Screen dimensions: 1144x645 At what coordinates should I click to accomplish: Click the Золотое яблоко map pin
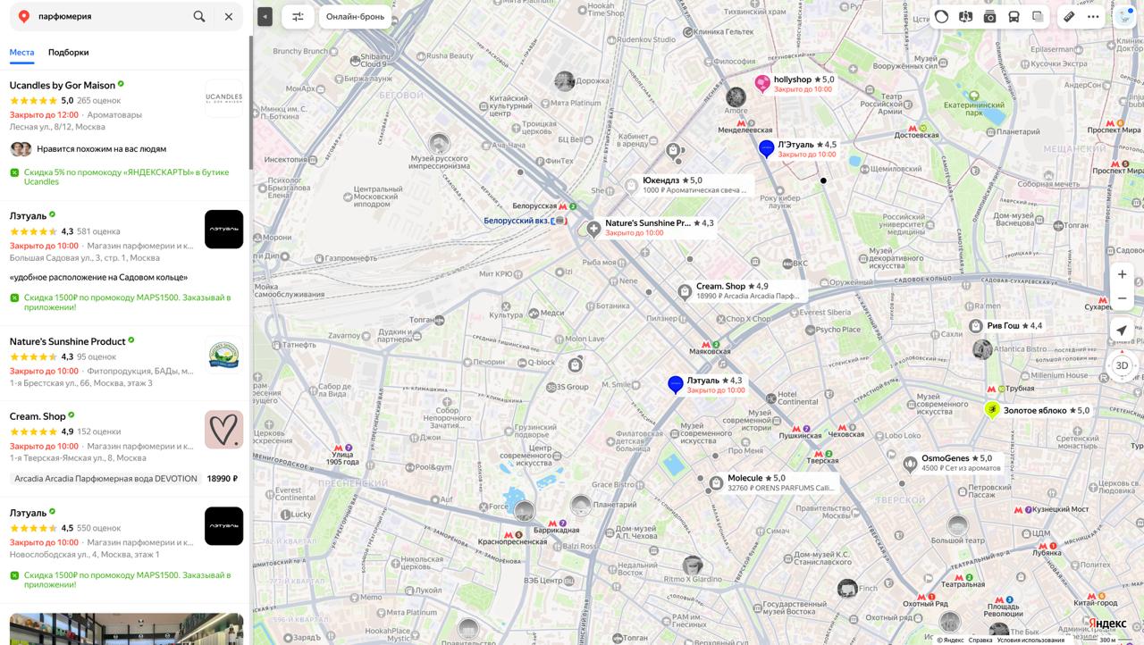coord(992,409)
